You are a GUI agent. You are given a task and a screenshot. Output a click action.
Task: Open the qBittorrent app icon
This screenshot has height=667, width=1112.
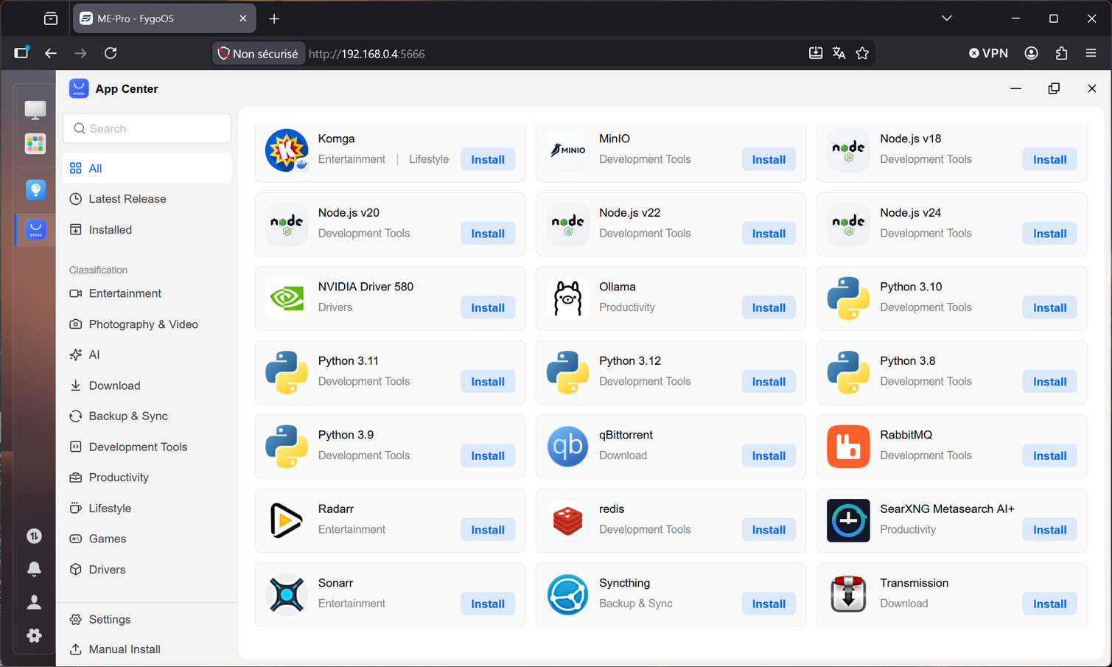click(x=567, y=447)
